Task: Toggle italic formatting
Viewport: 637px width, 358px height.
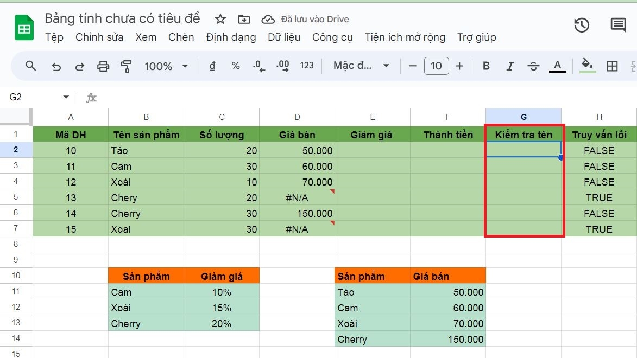Action: click(509, 66)
